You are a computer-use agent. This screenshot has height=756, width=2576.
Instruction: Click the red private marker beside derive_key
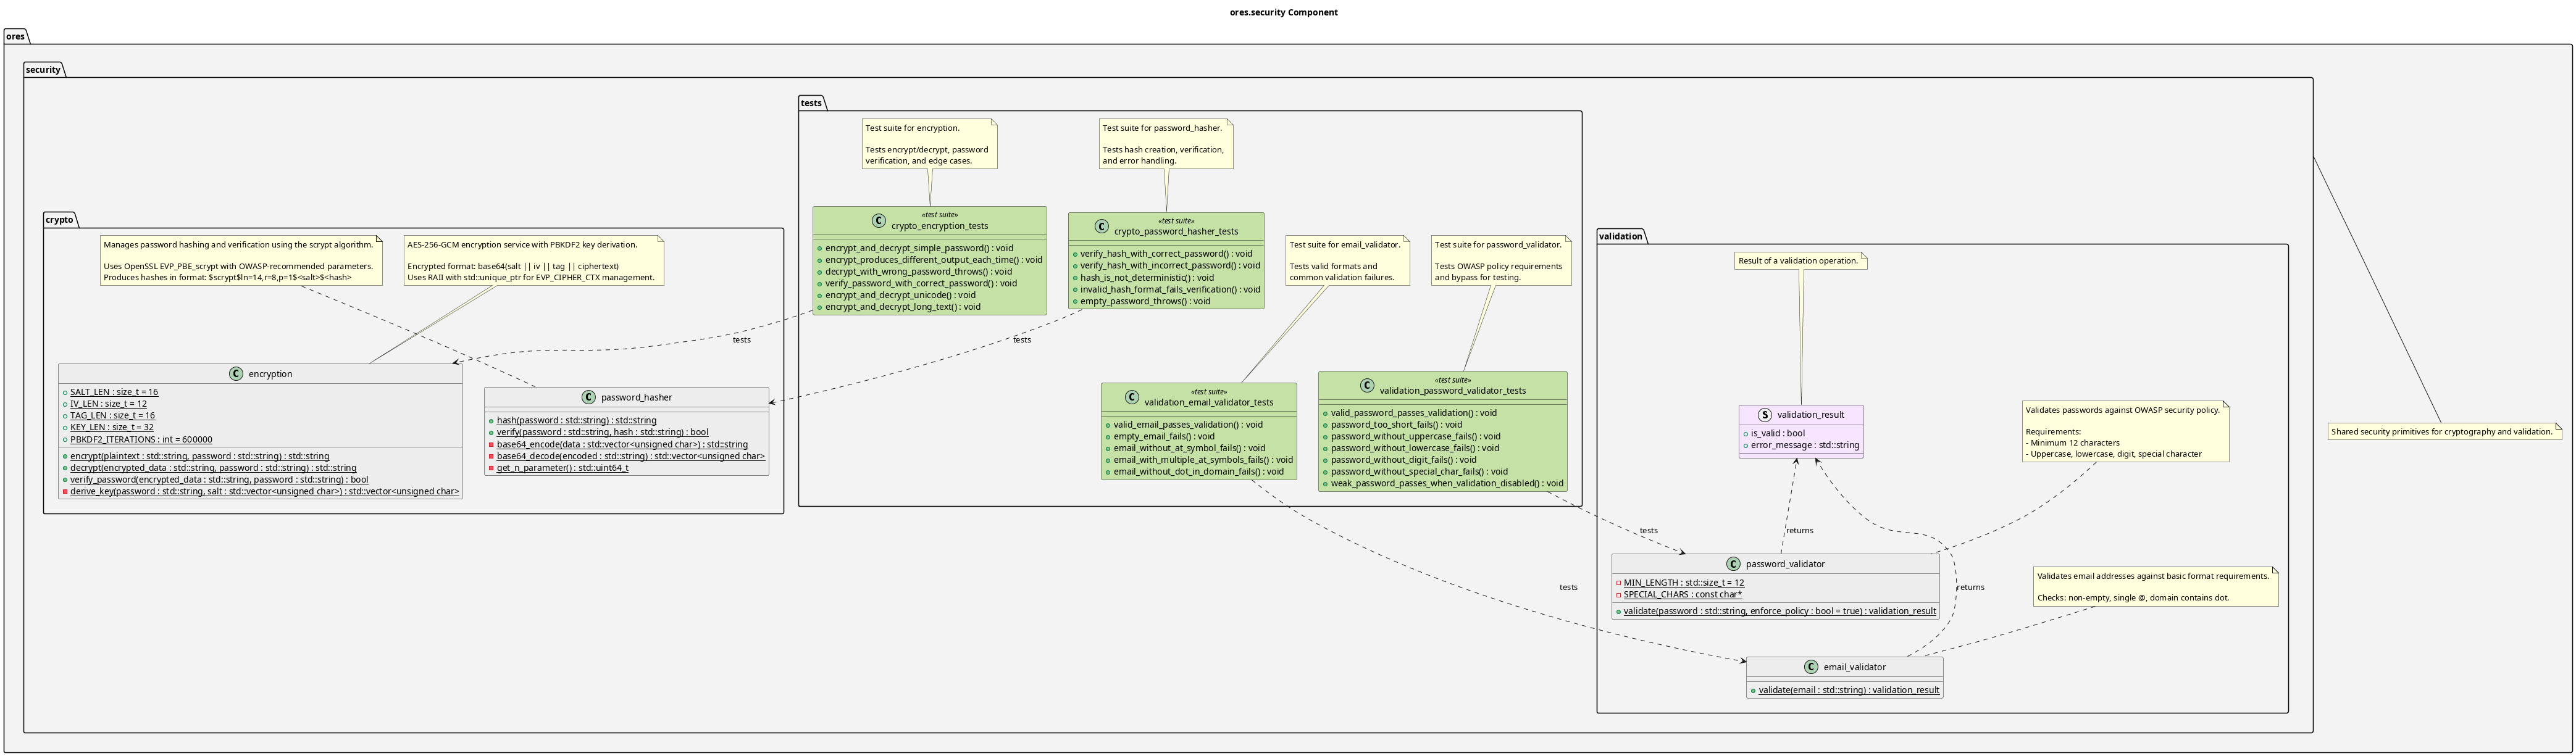65,492
